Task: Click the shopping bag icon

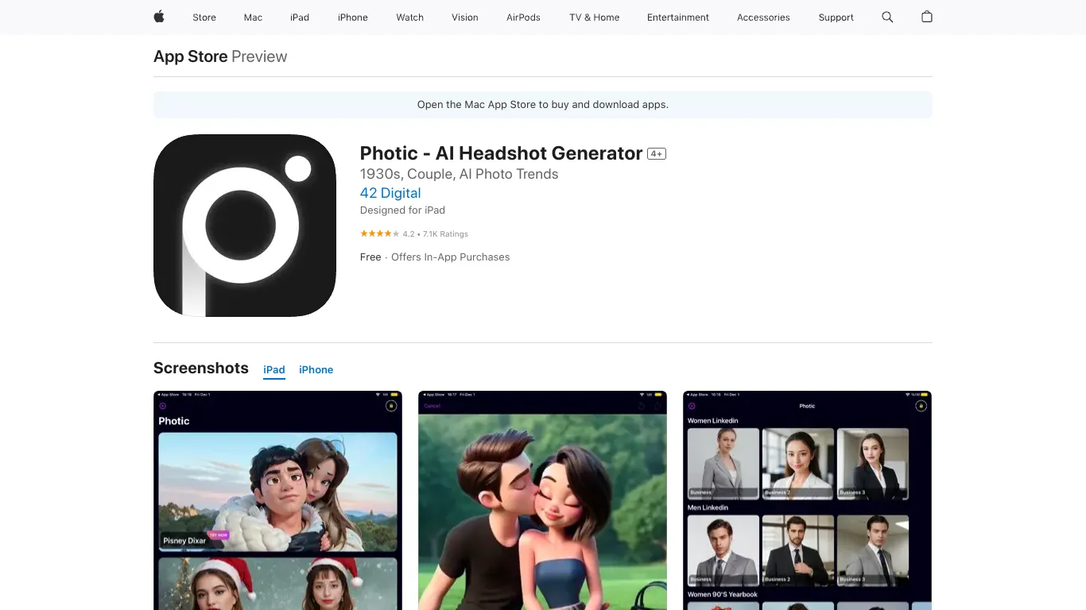Action: pyautogui.click(x=926, y=17)
